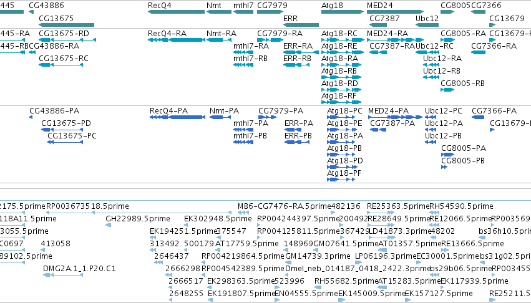Click the CG7366-PA protein label
The image size is (531, 303).
(x=494, y=111)
